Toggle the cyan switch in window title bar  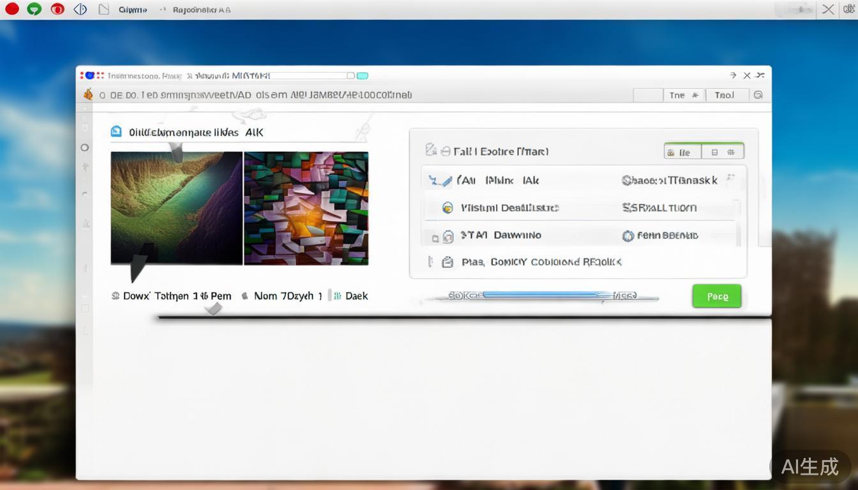362,76
